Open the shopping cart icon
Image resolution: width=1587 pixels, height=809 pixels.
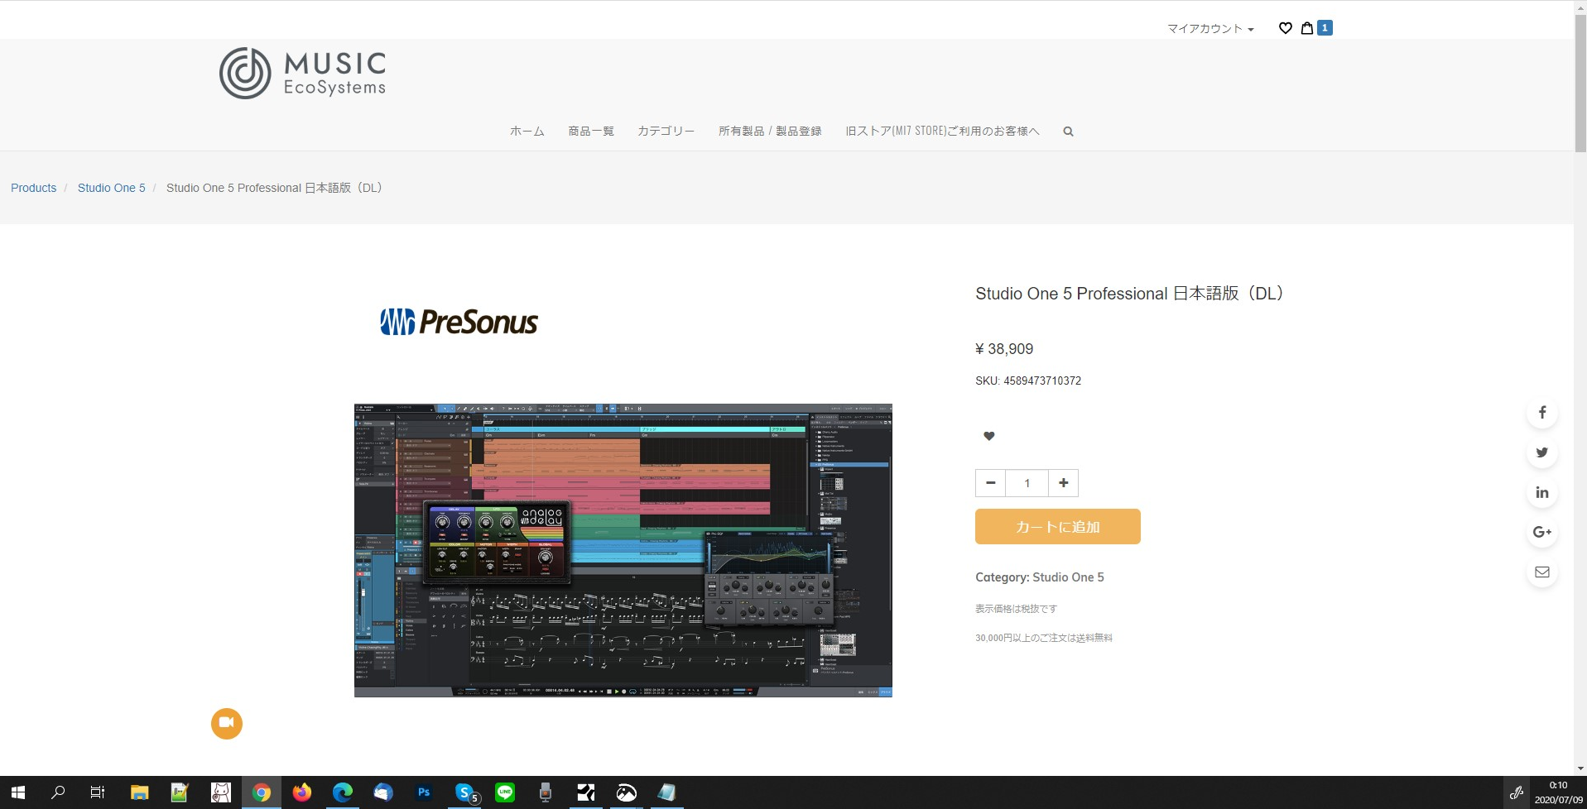pyautogui.click(x=1307, y=28)
